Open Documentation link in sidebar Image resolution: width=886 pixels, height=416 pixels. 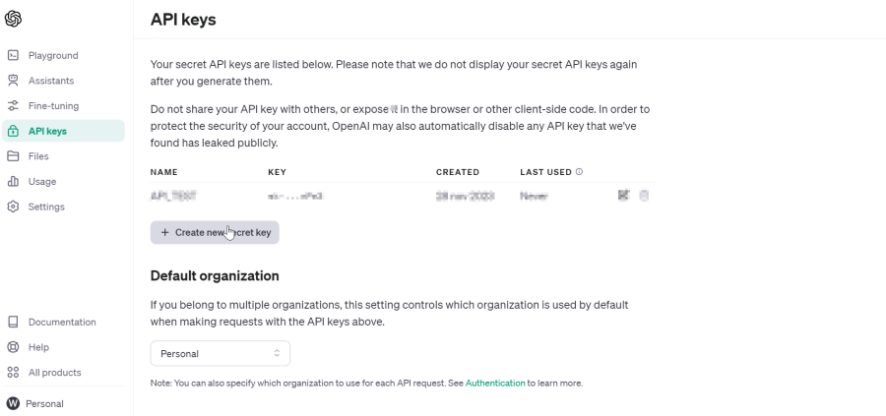click(x=63, y=322)
